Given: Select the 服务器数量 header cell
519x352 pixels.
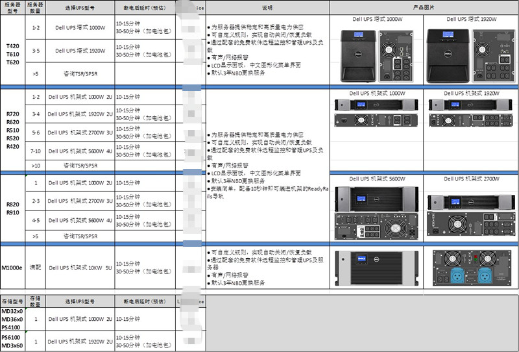Looking at the screenshot, I should click(36, 8).
